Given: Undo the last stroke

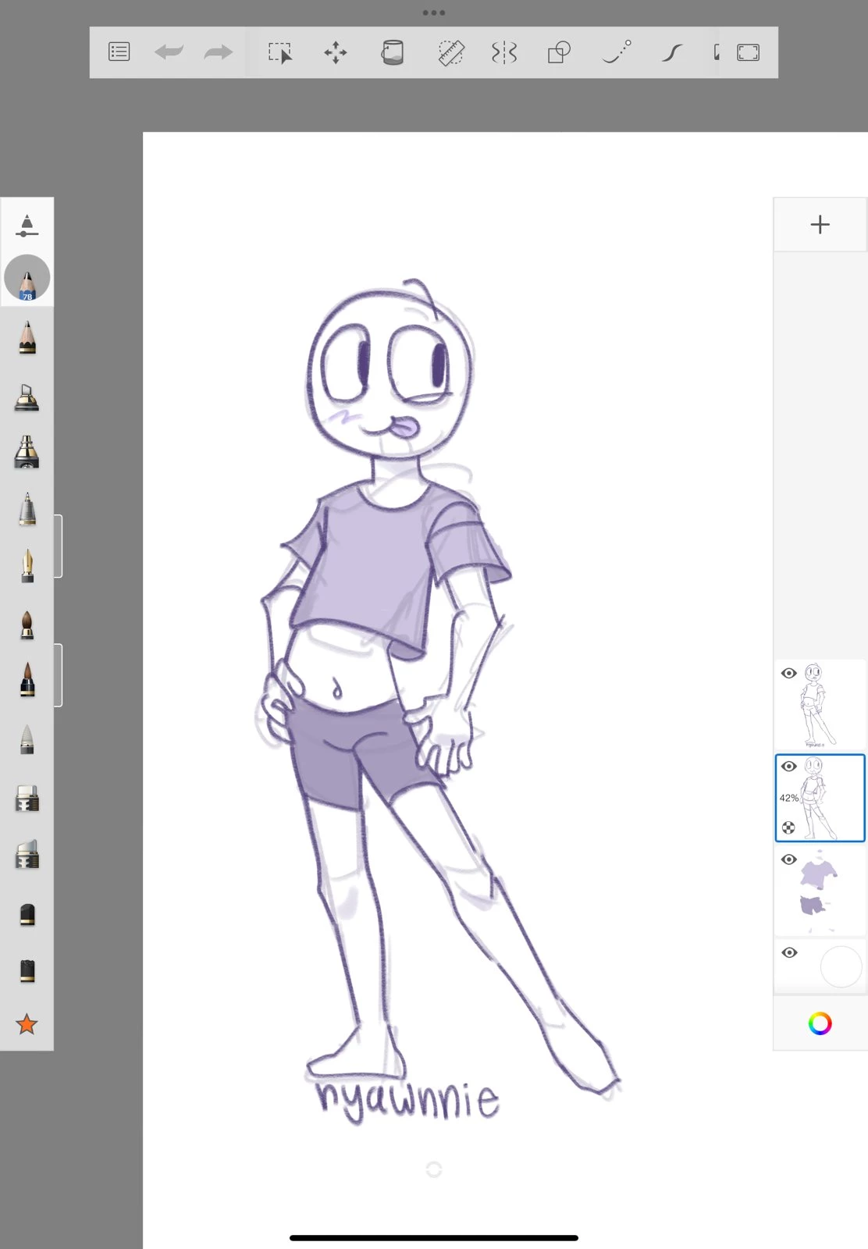Looking at the screenshot, I should (x=169, y=52).
